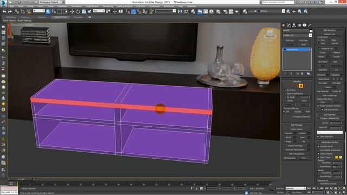
Task: Open the Modeling ribbon tab
Action: click(11, 17)
